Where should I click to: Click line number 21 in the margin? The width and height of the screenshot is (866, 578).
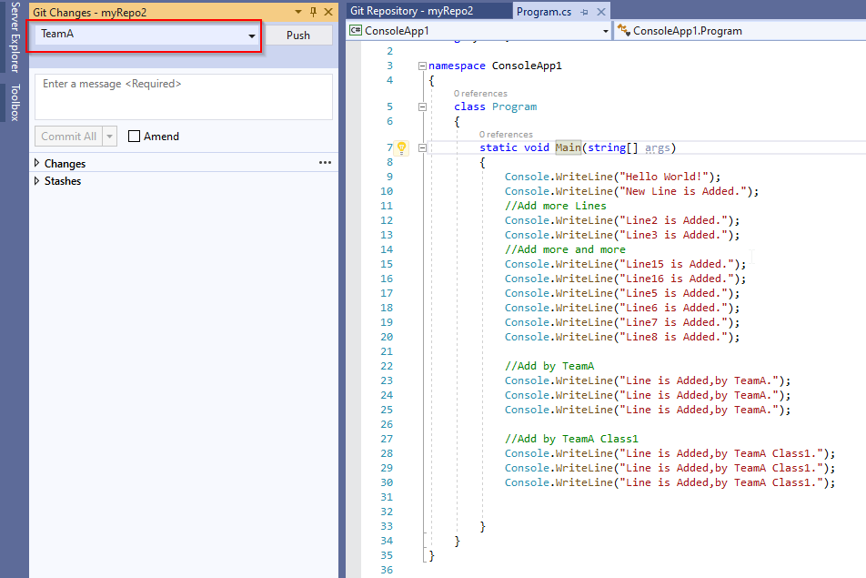point(387,351)
